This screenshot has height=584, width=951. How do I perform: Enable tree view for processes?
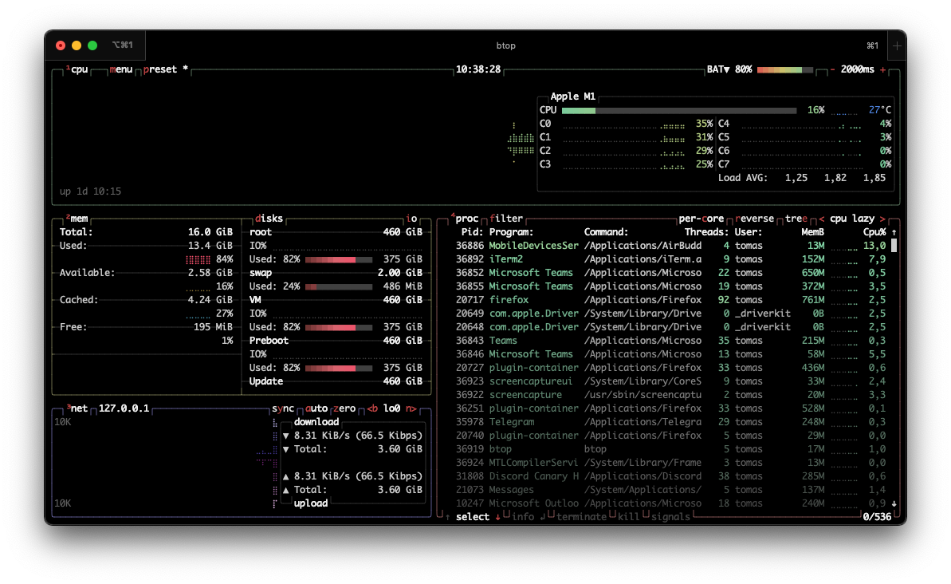796,219
